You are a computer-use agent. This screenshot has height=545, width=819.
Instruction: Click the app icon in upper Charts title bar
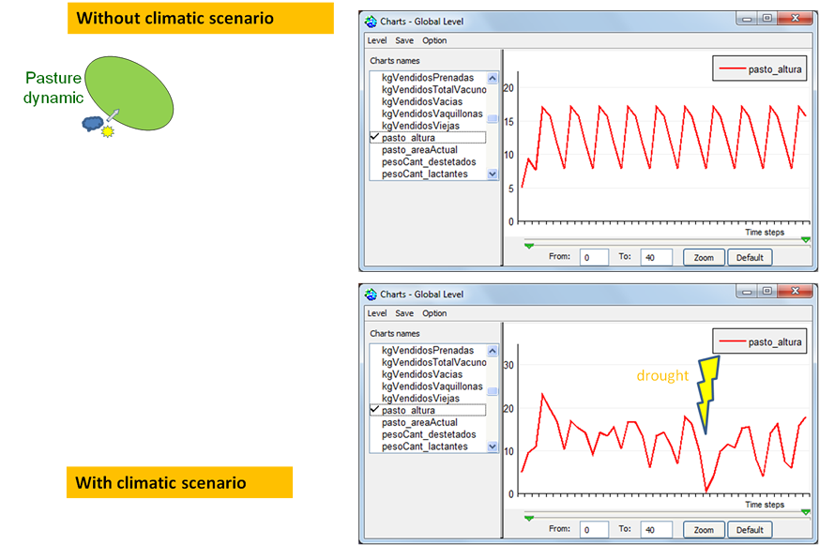[371, 22]
